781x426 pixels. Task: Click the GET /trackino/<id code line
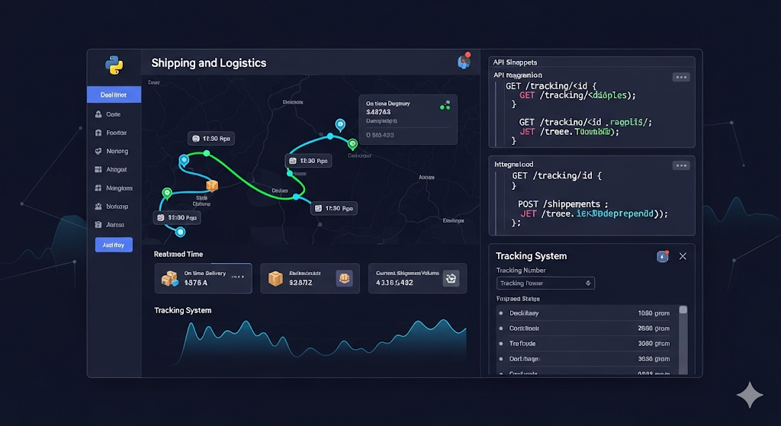[x=585, y=123]
